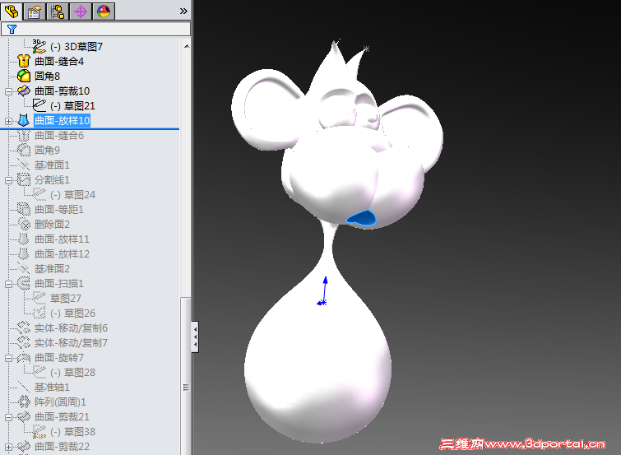
Task: Click the 曲面-扫描1 sweep surface icon
Action: 24,283
